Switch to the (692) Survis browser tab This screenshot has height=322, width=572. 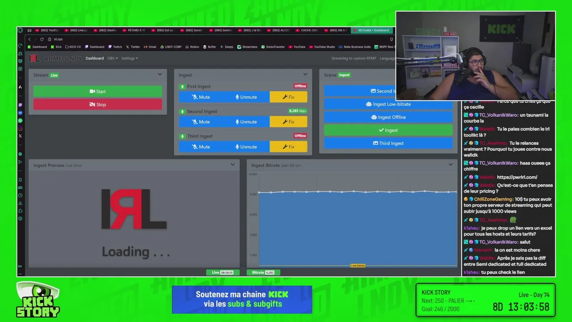coord(191,30)
